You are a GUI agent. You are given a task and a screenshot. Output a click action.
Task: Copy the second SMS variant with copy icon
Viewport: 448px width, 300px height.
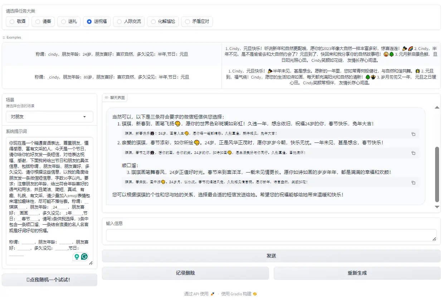(413, 153)
